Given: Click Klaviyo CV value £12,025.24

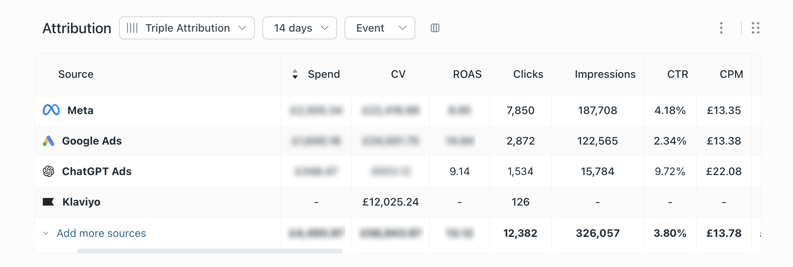Looking at the screenshot, I should (x=390, y=202).
